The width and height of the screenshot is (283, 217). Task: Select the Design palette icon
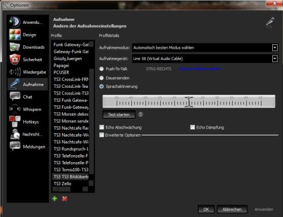[x=15, y=35]
